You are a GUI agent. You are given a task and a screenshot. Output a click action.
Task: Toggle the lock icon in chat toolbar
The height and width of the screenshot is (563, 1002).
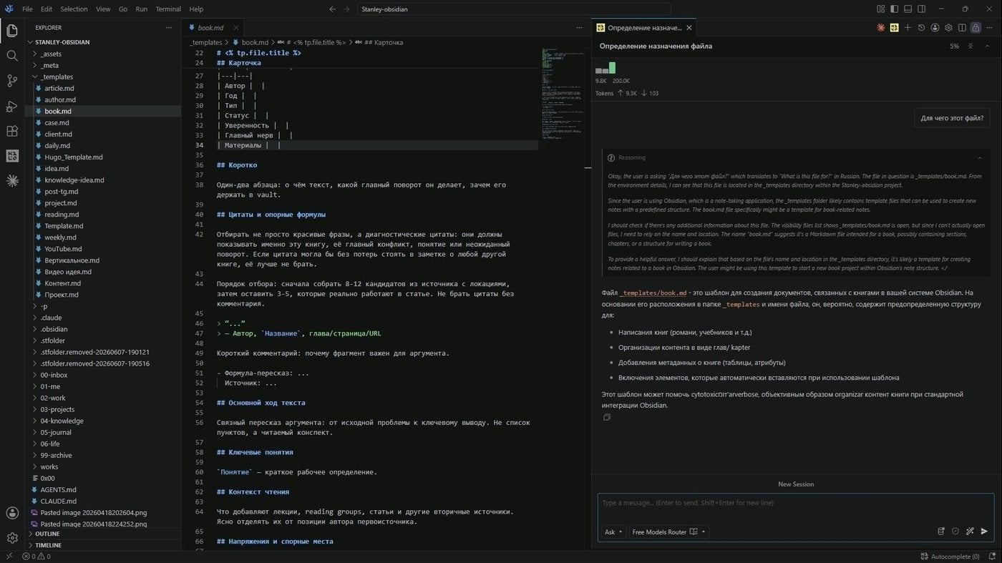click(x=976, y=28)
